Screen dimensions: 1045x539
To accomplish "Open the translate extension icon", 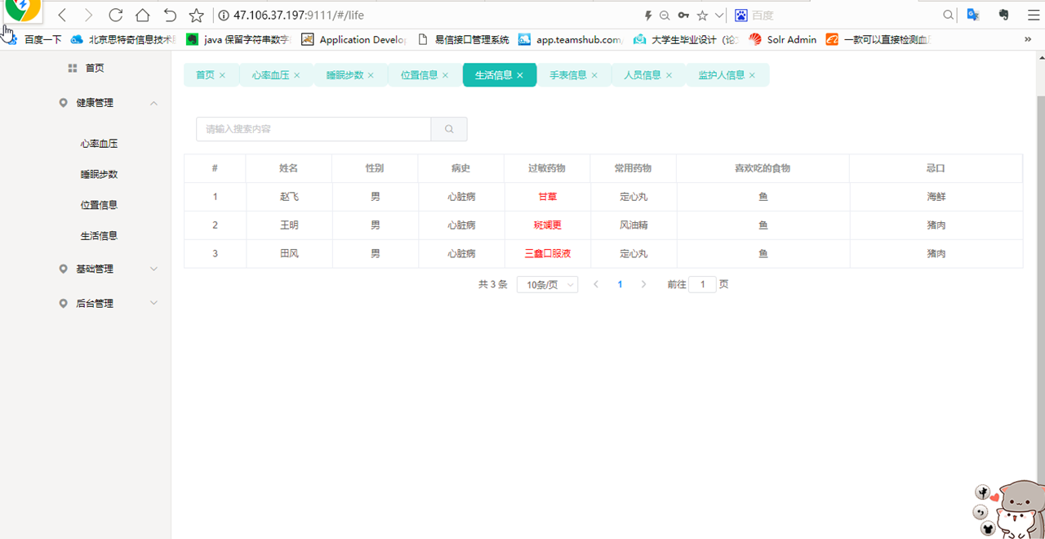I will tap(973, 15).
